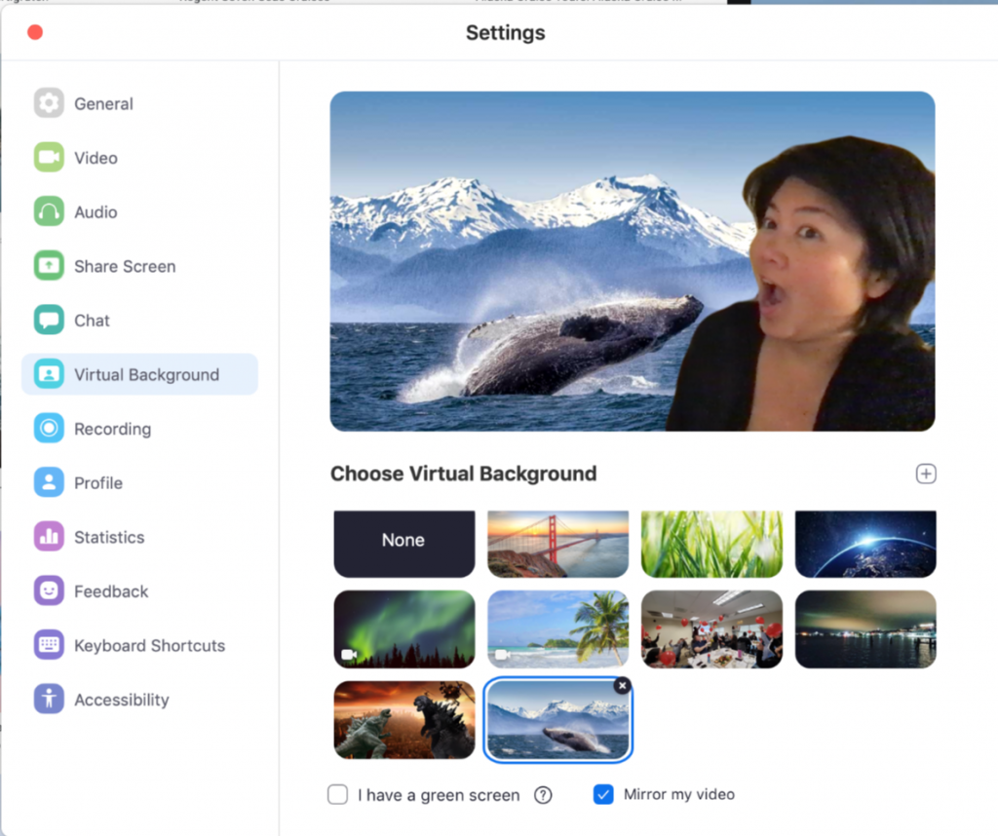Switch to the Feedback tab
998x836 pixels.
coord(111,591)
